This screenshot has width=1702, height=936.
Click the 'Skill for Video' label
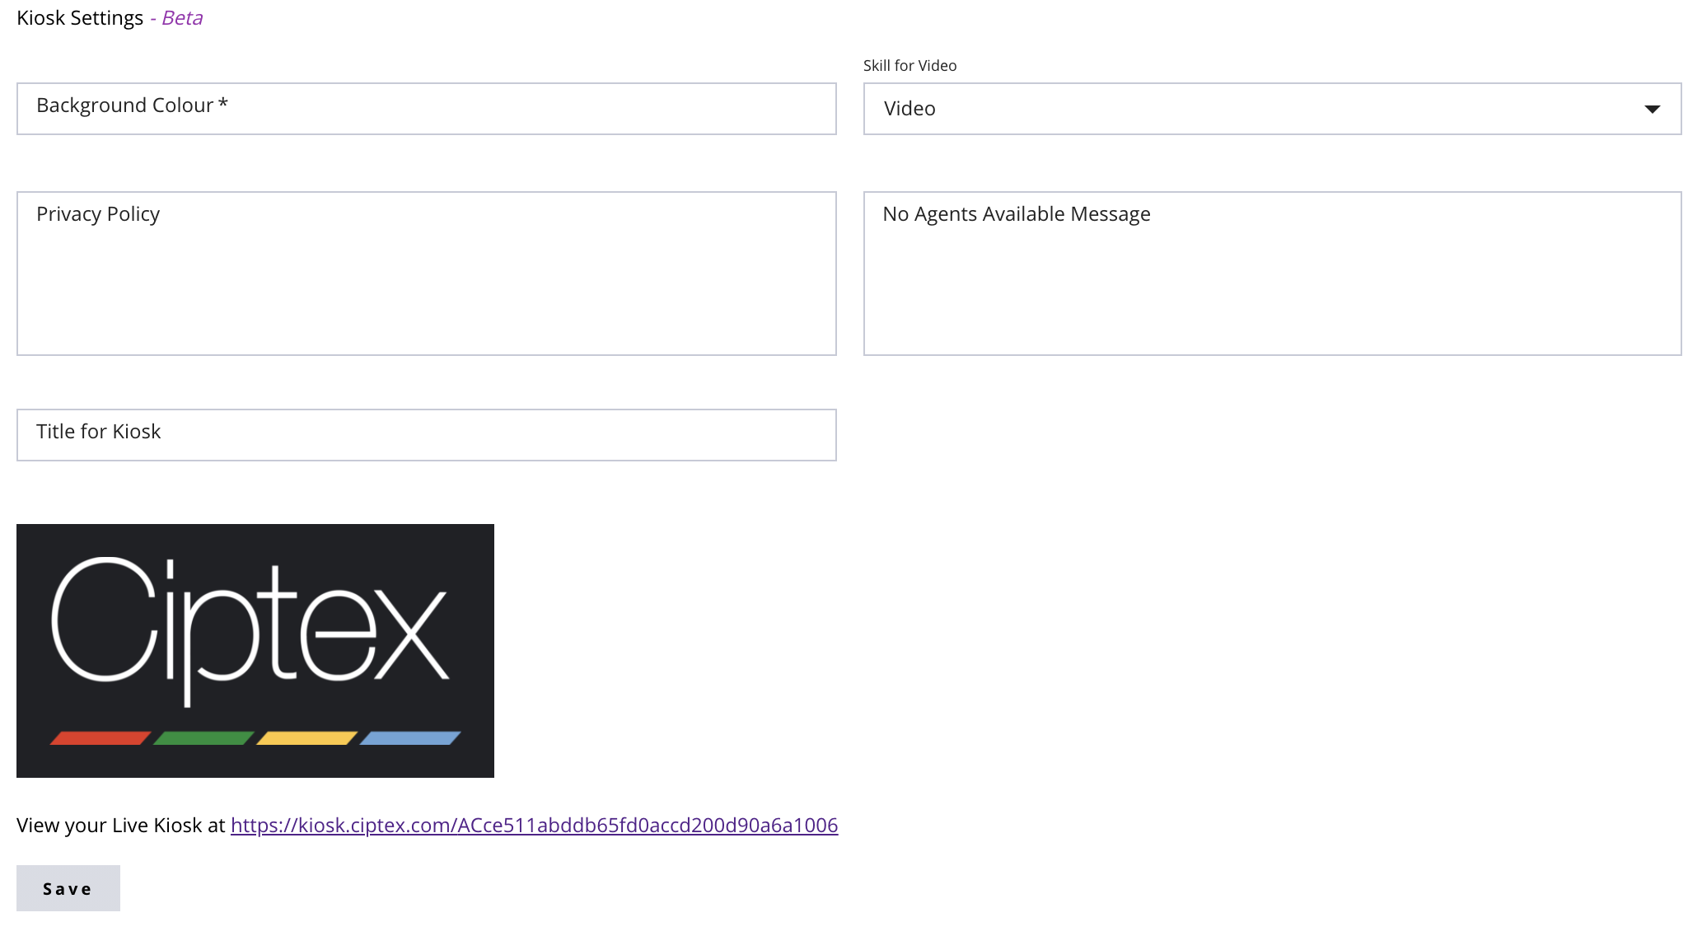pos(909,66)
